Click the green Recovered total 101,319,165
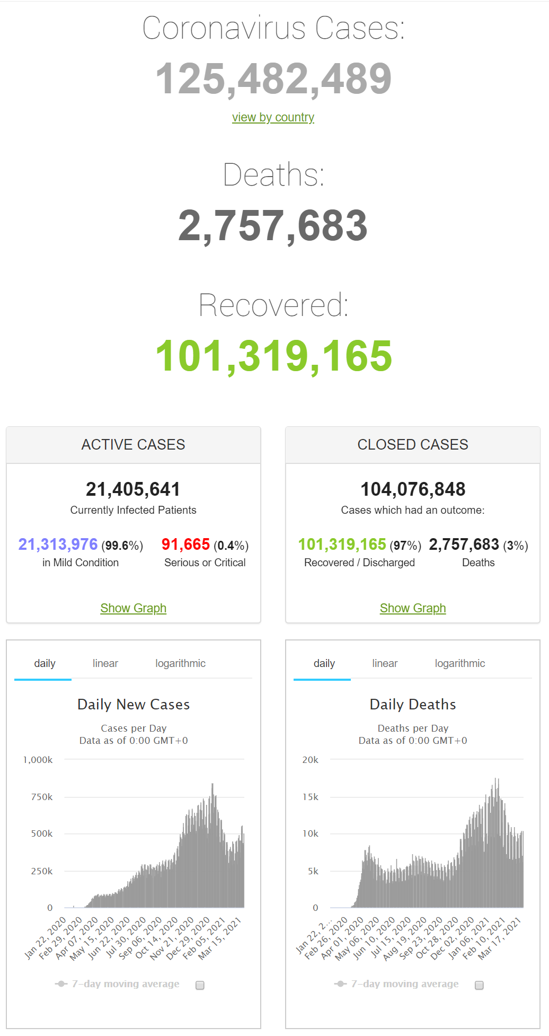The width and height of the screenshot is (549, 1036). click(x=274, y=356)
